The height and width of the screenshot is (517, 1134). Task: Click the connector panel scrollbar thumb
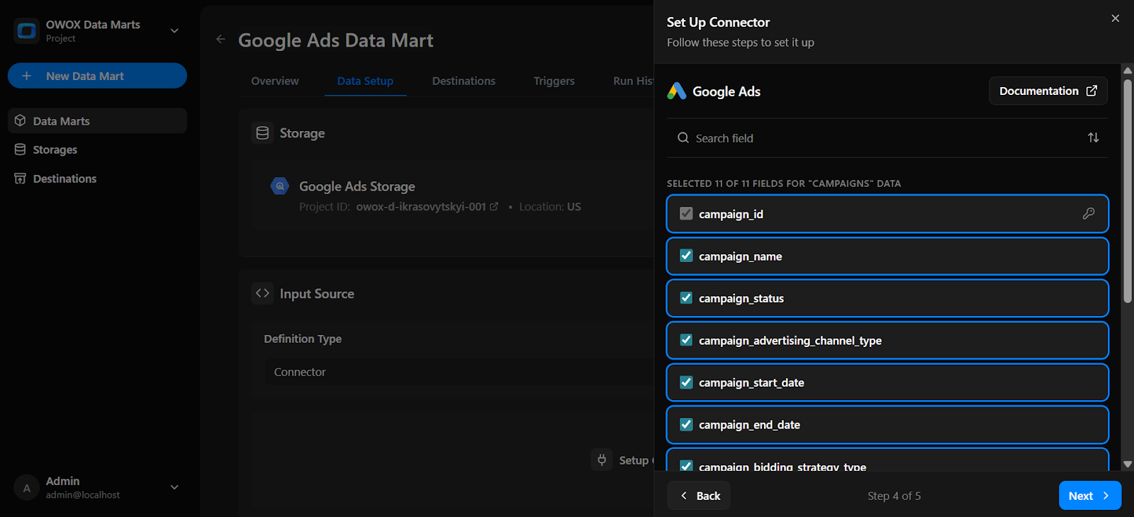[1128, 191]
